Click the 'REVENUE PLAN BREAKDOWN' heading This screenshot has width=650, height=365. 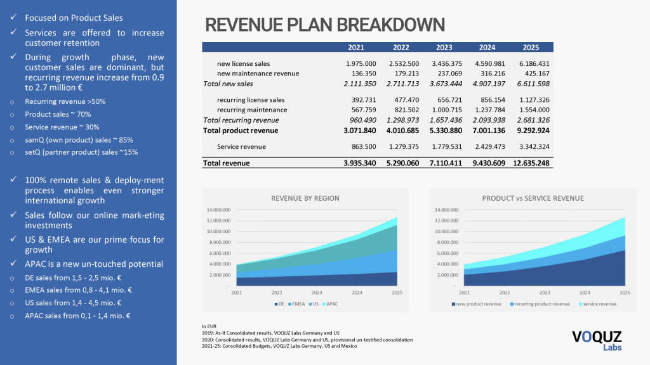pos(324,25)
